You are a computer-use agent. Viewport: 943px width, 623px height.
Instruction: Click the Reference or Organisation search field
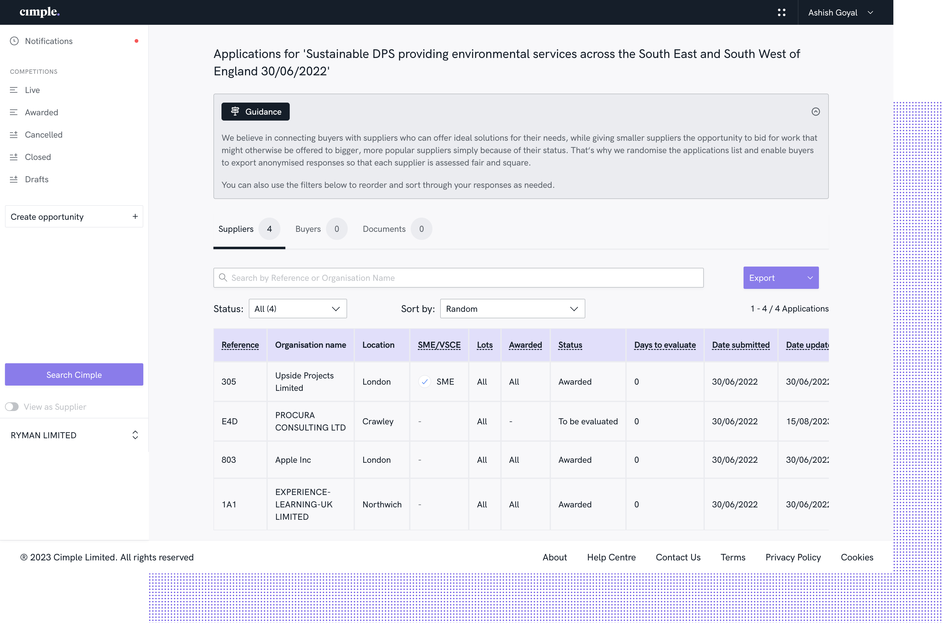tap(461, 278)
